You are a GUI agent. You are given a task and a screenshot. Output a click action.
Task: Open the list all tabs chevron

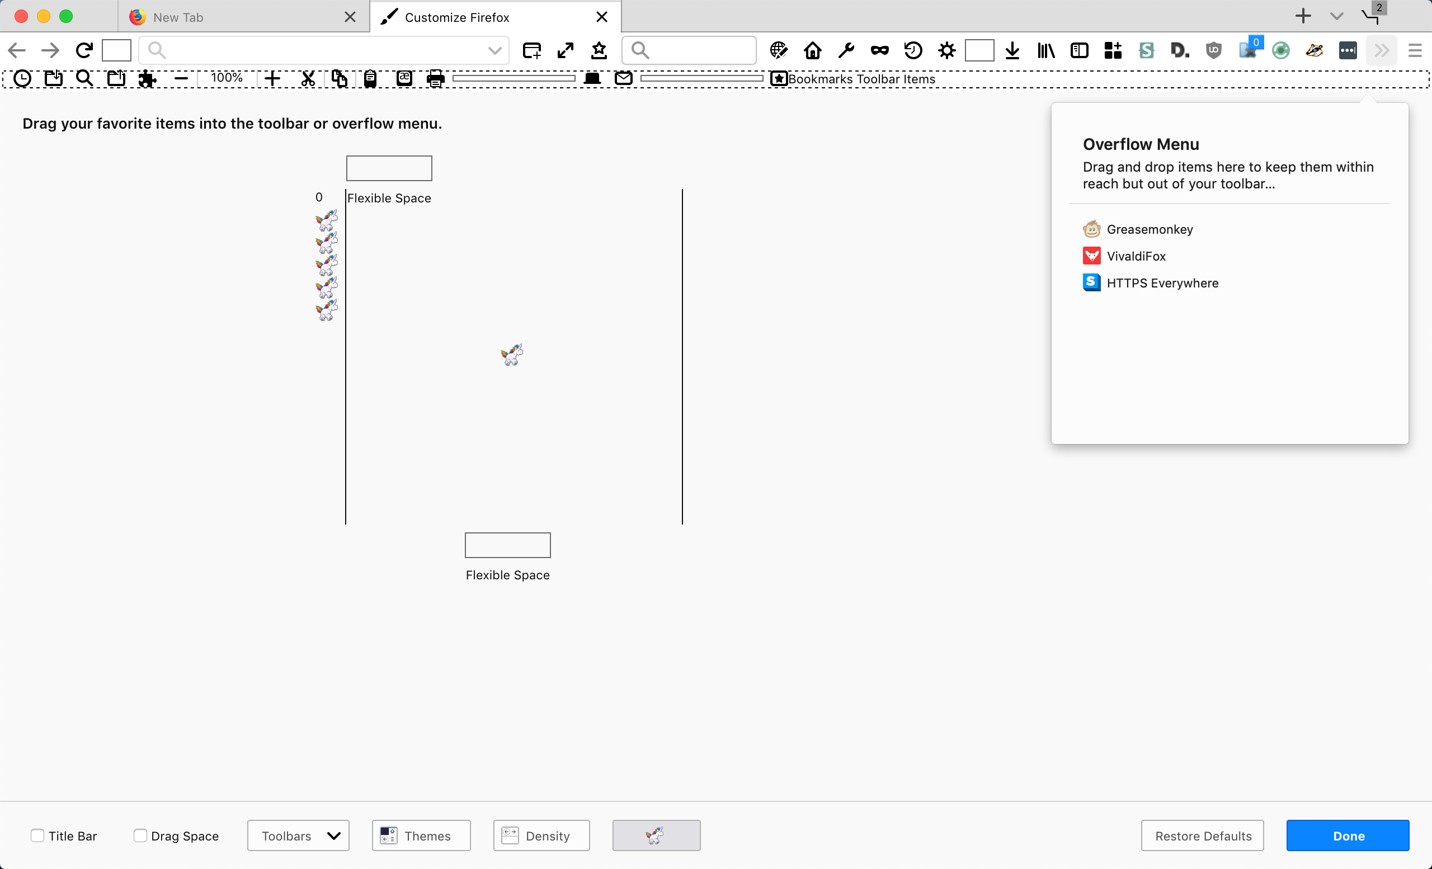tap(1337, 16)
